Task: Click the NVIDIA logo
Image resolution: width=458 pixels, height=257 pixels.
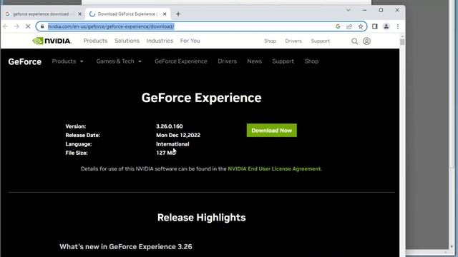Action: (x=52, y=41)
